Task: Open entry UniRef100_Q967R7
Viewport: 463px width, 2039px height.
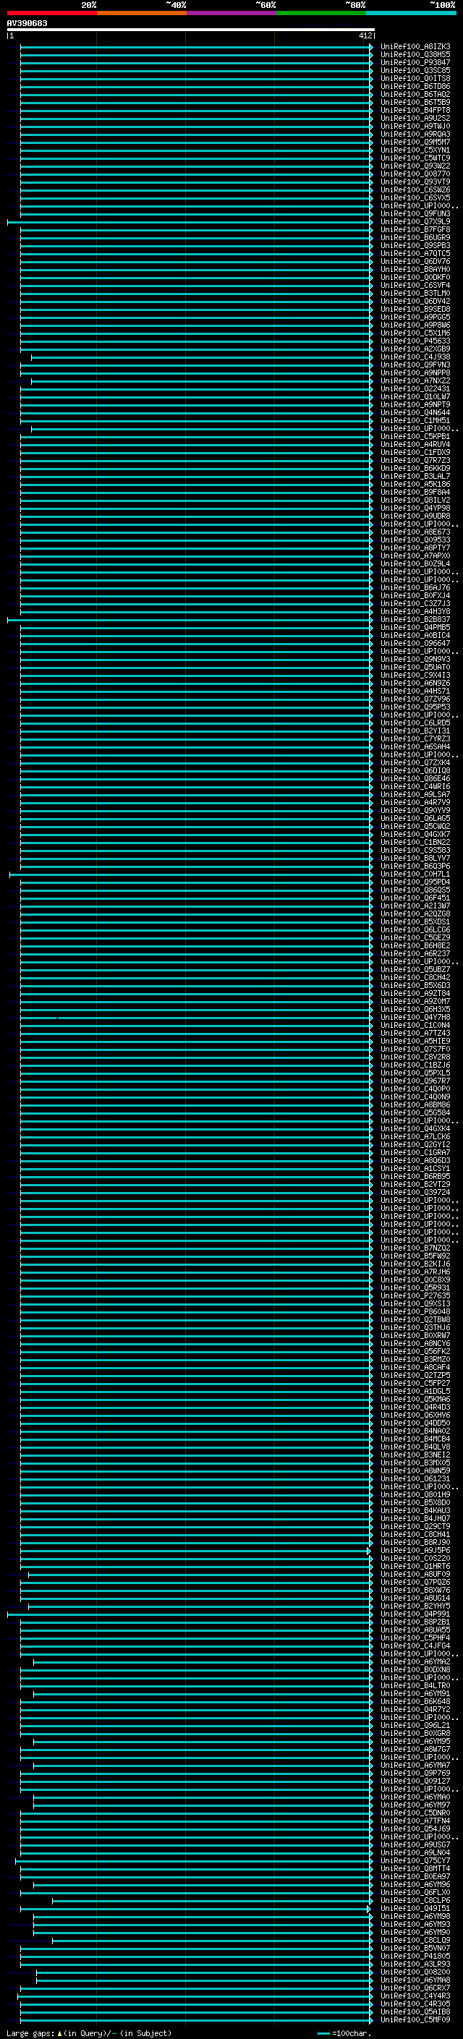Action: (x=415, y=1081)
